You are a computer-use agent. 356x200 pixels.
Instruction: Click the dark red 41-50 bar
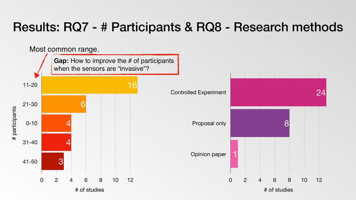(53, 161)
